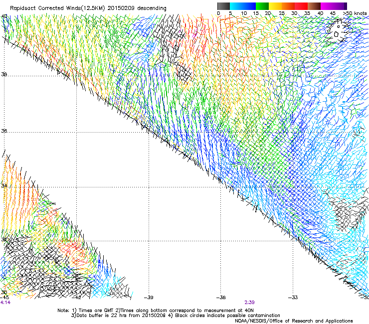Click the legend tick label '40'
The height and width of the screenshot is (324, 369).
320,13
